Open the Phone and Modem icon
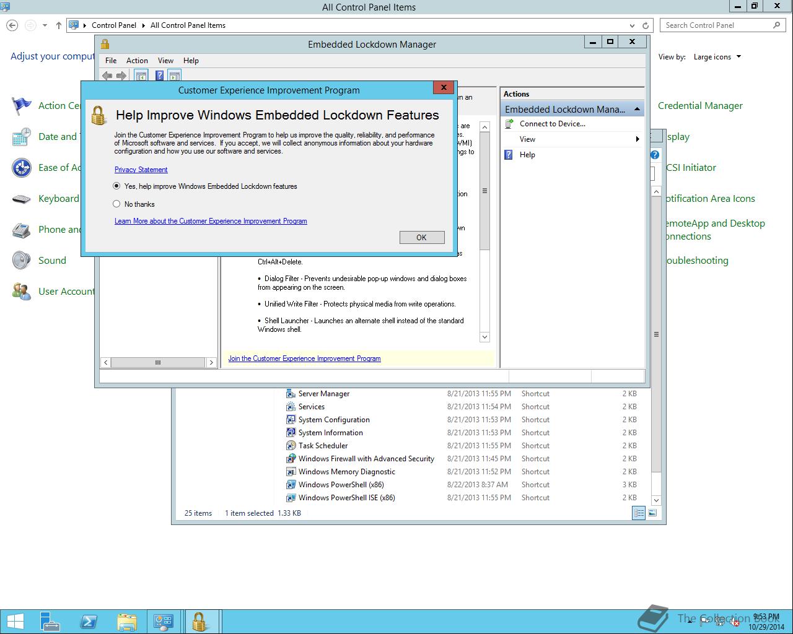 tap(21, 230)
